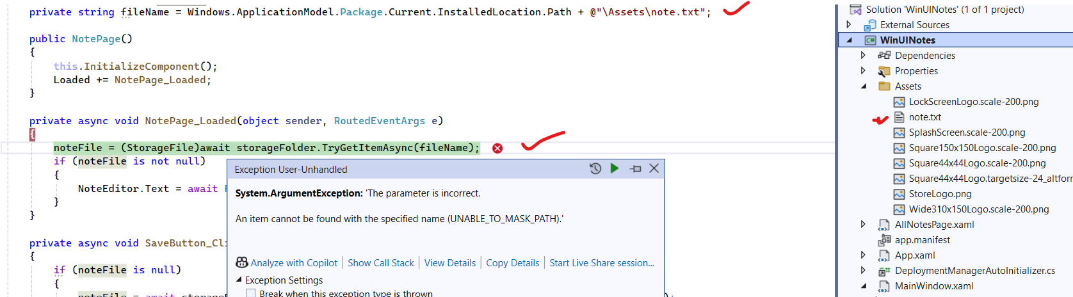Click the Properties wrench icon

pyautogui.click(x=884, y=71)
